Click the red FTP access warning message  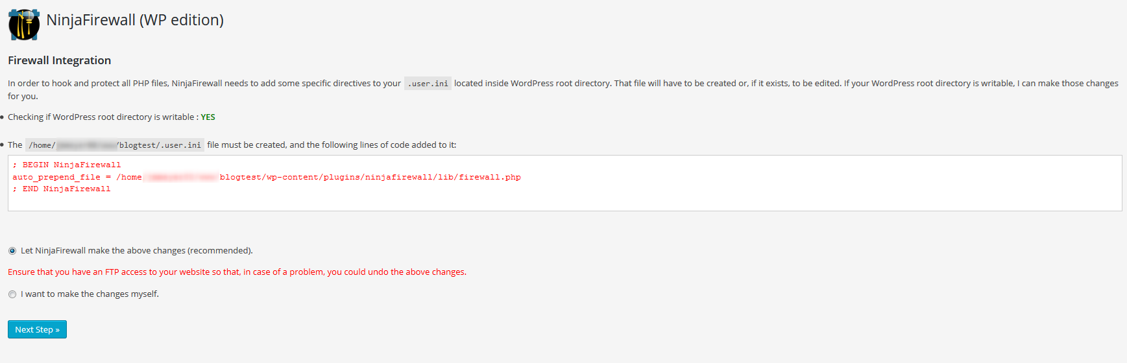(237, 272)
